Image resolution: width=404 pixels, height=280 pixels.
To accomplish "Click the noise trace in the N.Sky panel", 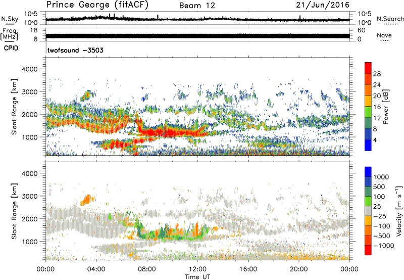I will pyautogui.click(x=197, y=19).
